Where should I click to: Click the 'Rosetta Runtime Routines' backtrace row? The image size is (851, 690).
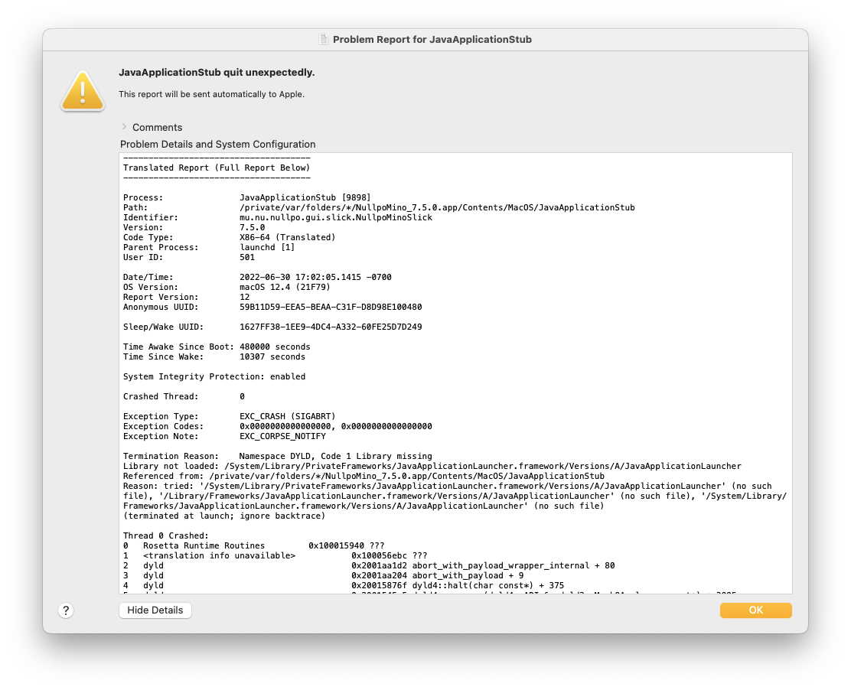(253, 545)
